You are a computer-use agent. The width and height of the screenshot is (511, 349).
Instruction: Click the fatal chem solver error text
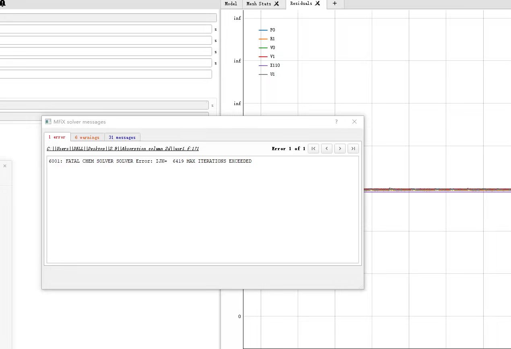tap(150, 161)
